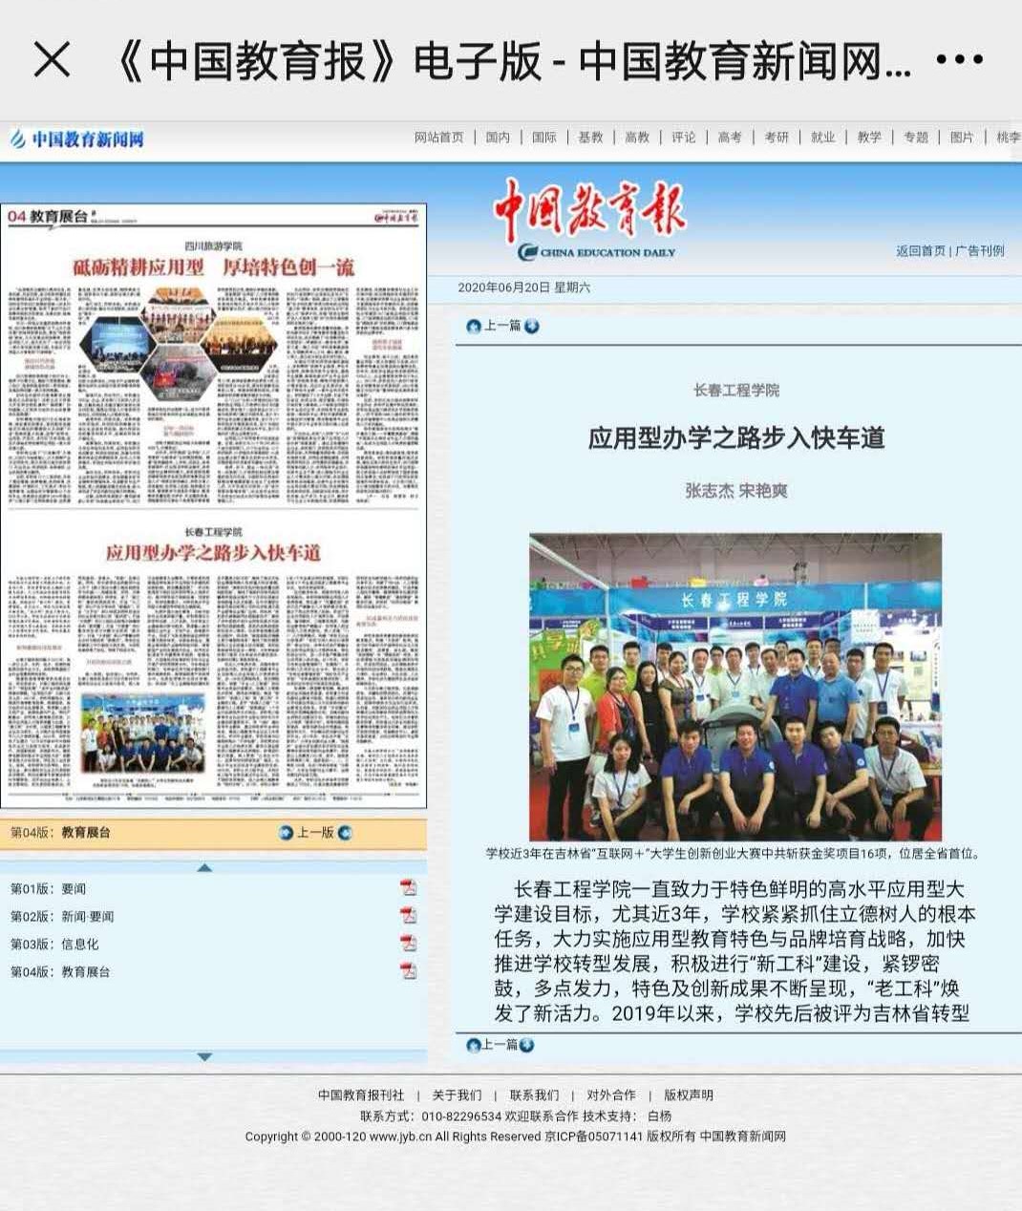Click the 返回首页 link
Screen dimensions: 1022x1211
click(921, 251)
